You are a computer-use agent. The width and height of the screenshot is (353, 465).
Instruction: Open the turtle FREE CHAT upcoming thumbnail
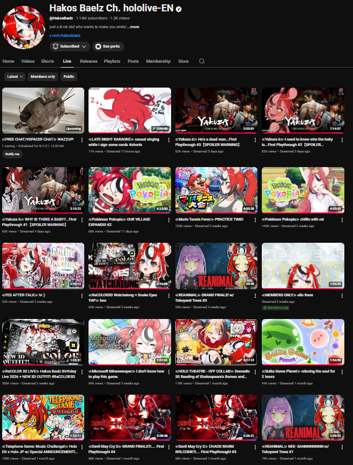pos(43,110)
